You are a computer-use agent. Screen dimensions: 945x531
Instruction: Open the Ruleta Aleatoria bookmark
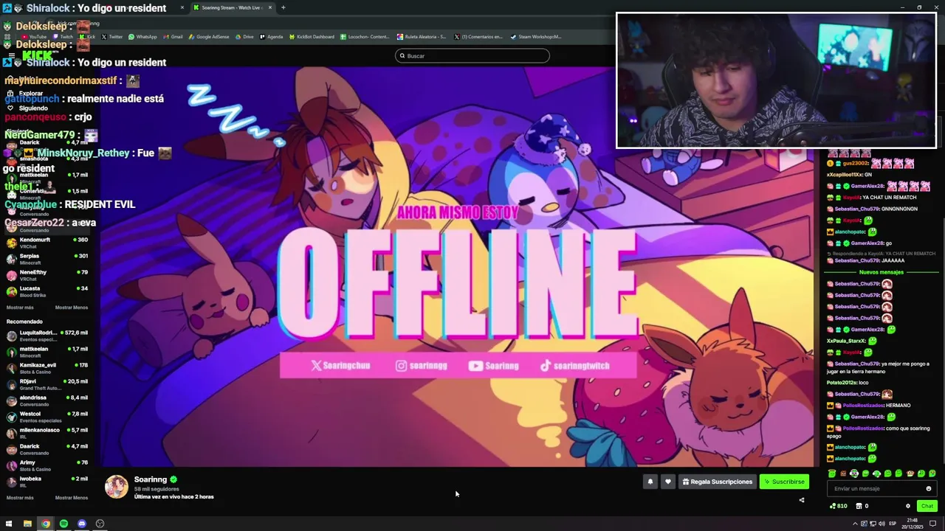click(x=422, y=36)
